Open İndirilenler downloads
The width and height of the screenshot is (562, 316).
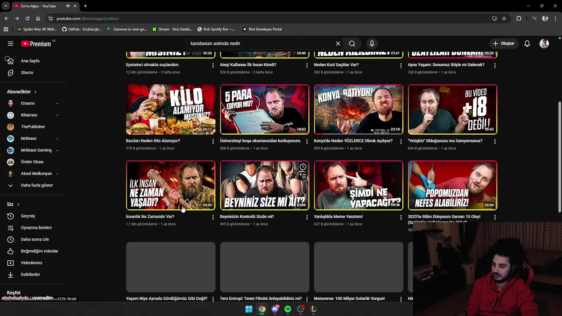tap(30, 274)
